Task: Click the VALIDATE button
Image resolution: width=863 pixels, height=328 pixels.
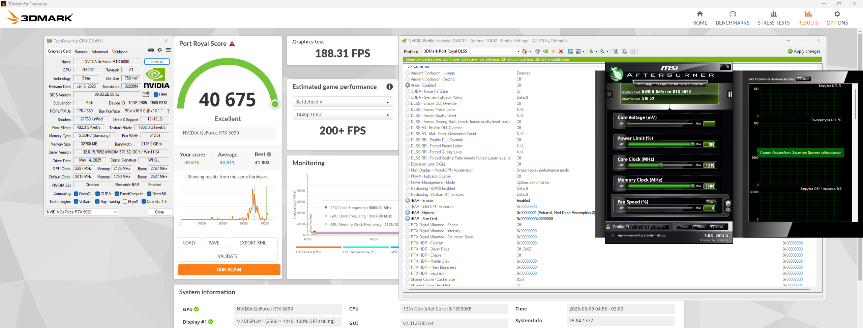Action: [x=228, y=256]
